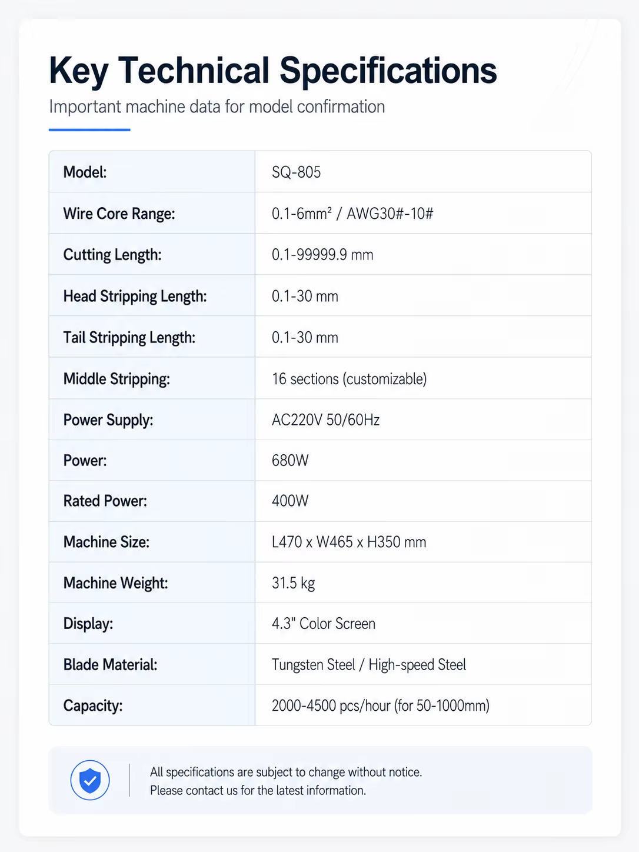This screenshot has width=639, height=852.
Task: Click the AC220V 50/60Hz value
Action: tap(326, 420)
